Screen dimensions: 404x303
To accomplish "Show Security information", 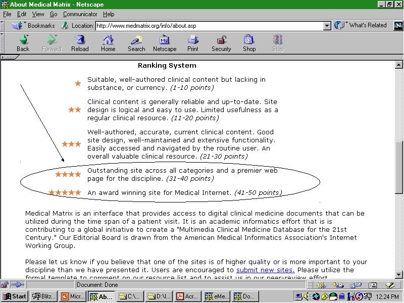I will (x=221, y=43).
